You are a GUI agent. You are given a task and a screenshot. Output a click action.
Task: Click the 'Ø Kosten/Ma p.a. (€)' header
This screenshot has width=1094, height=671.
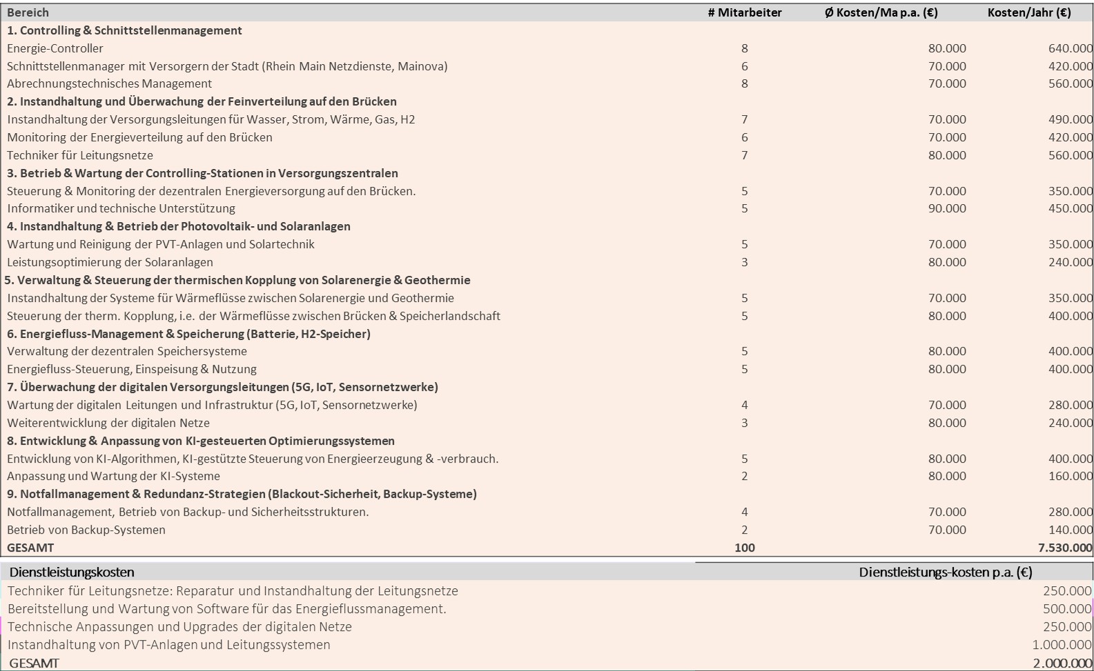pyautogui.click(x=881, y=12)
